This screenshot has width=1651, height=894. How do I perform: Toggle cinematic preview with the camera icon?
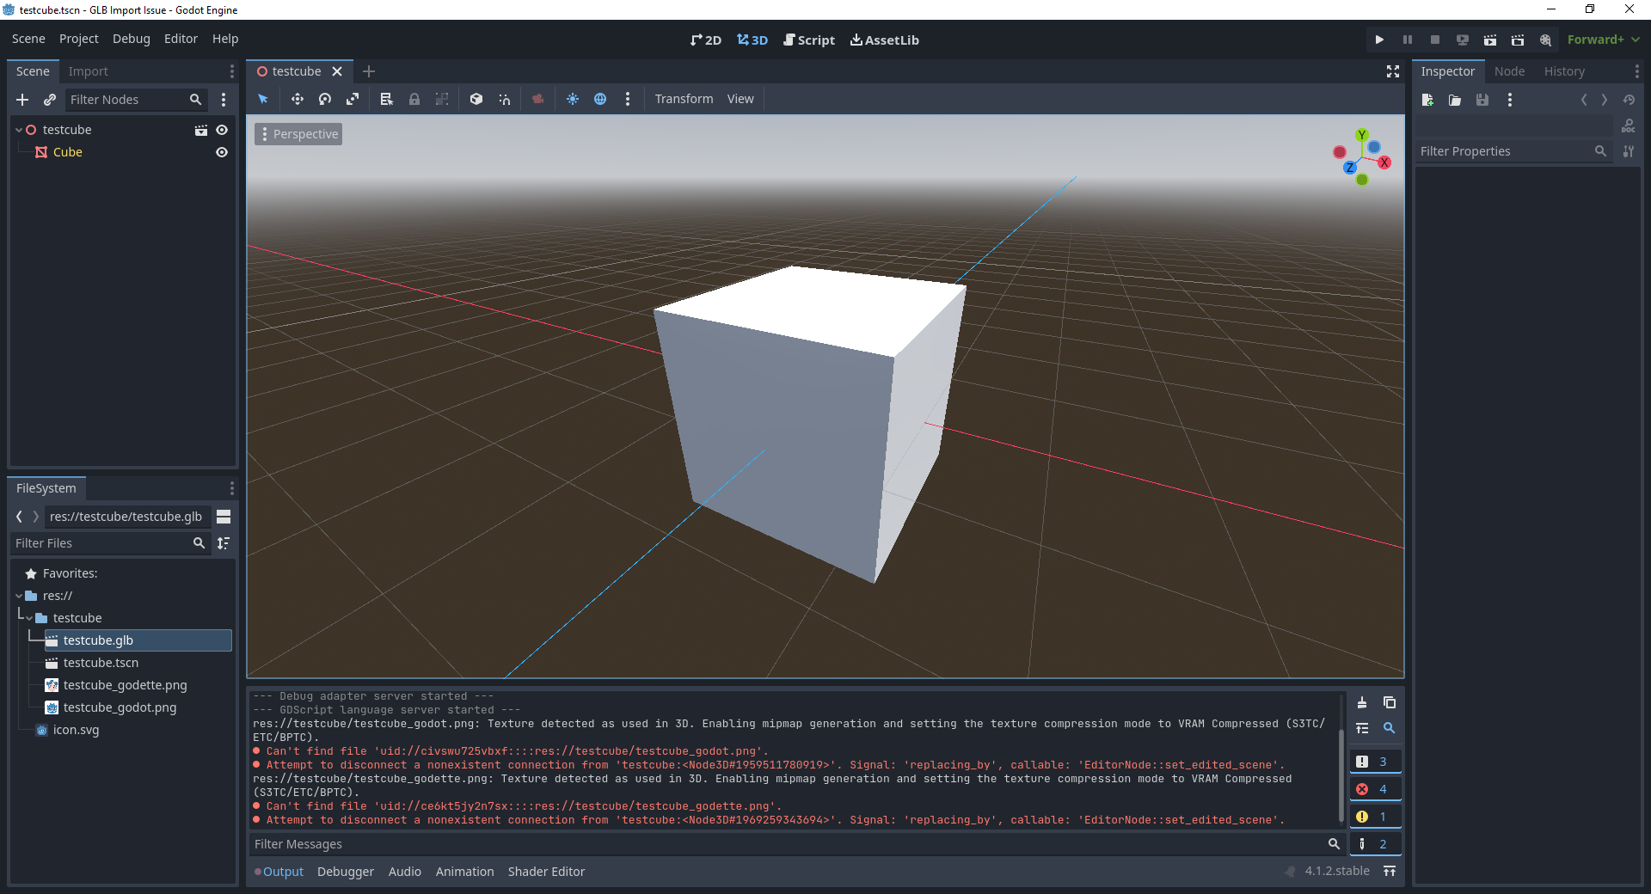[537, 99]
